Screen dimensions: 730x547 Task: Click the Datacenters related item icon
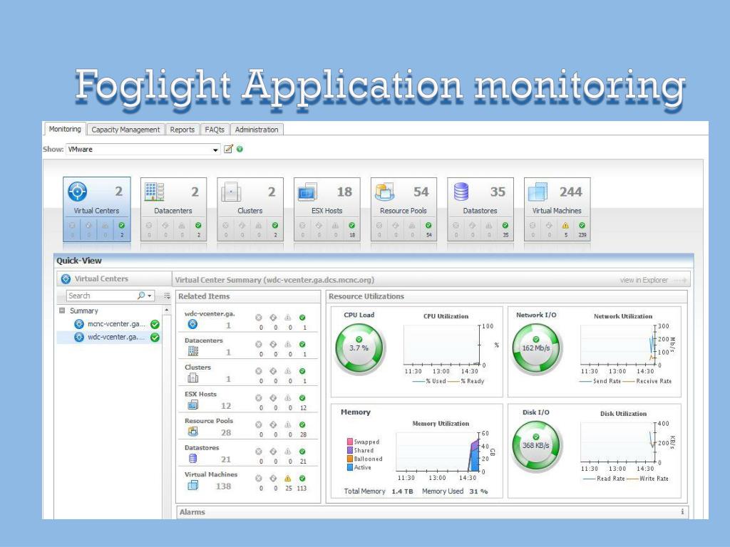192,351
